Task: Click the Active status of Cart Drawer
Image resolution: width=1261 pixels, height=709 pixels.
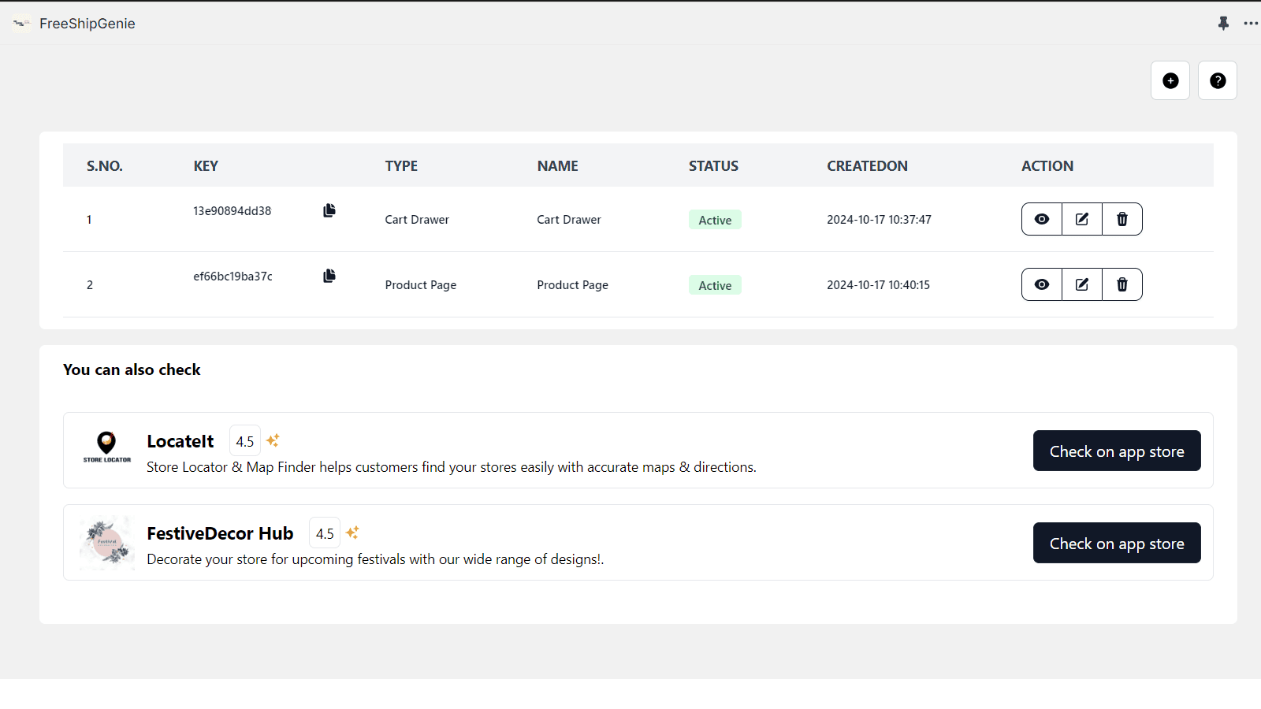Action: point(715,220)
